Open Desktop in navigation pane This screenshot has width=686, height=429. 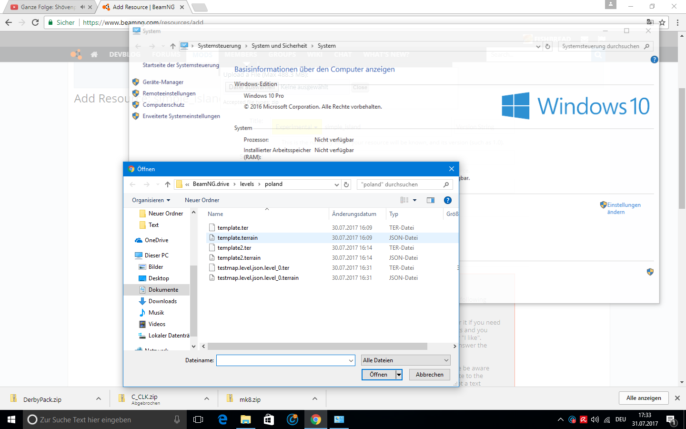pyautogui.click(x=159, y=278)
